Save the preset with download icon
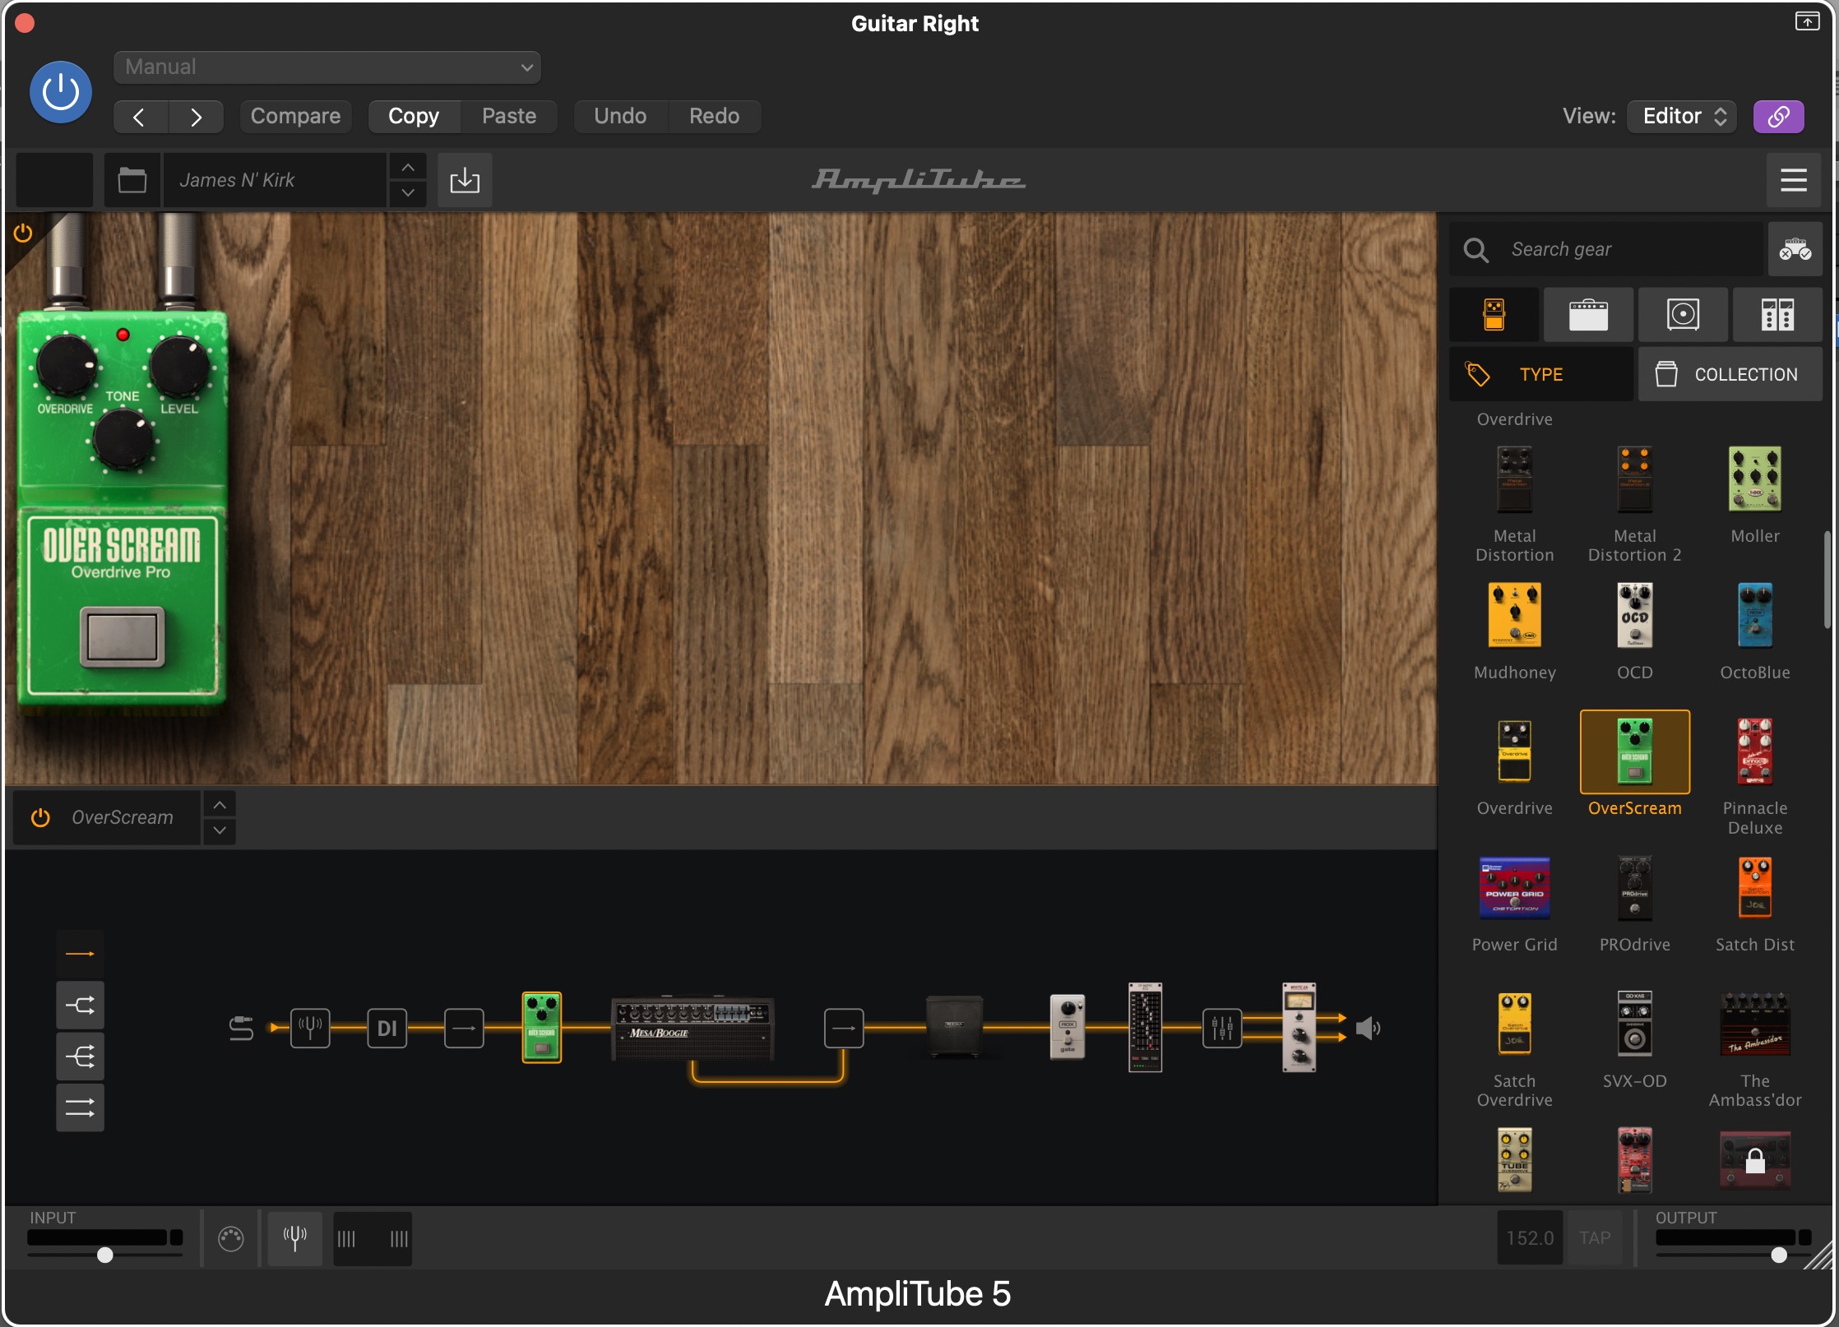The height and width of the screenshot is (1327, 1839). tap(465, 180)
